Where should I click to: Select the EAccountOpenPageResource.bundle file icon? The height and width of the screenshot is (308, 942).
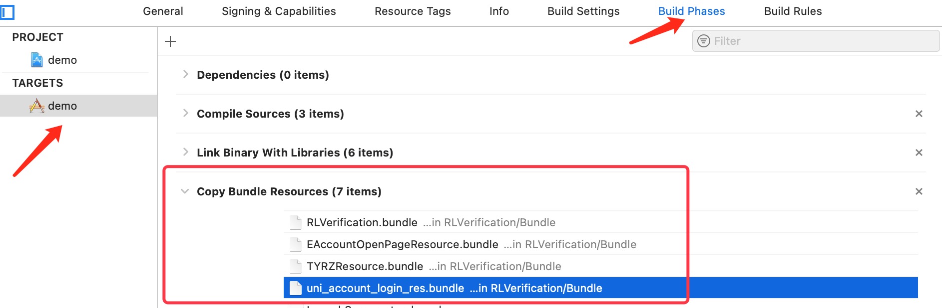tap(296, 244)
